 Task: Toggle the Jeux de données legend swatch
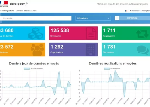click(27, 69)
